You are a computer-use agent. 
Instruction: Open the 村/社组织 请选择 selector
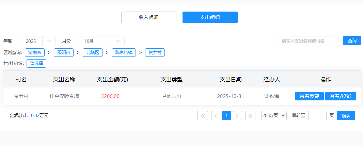click(36, 63)
